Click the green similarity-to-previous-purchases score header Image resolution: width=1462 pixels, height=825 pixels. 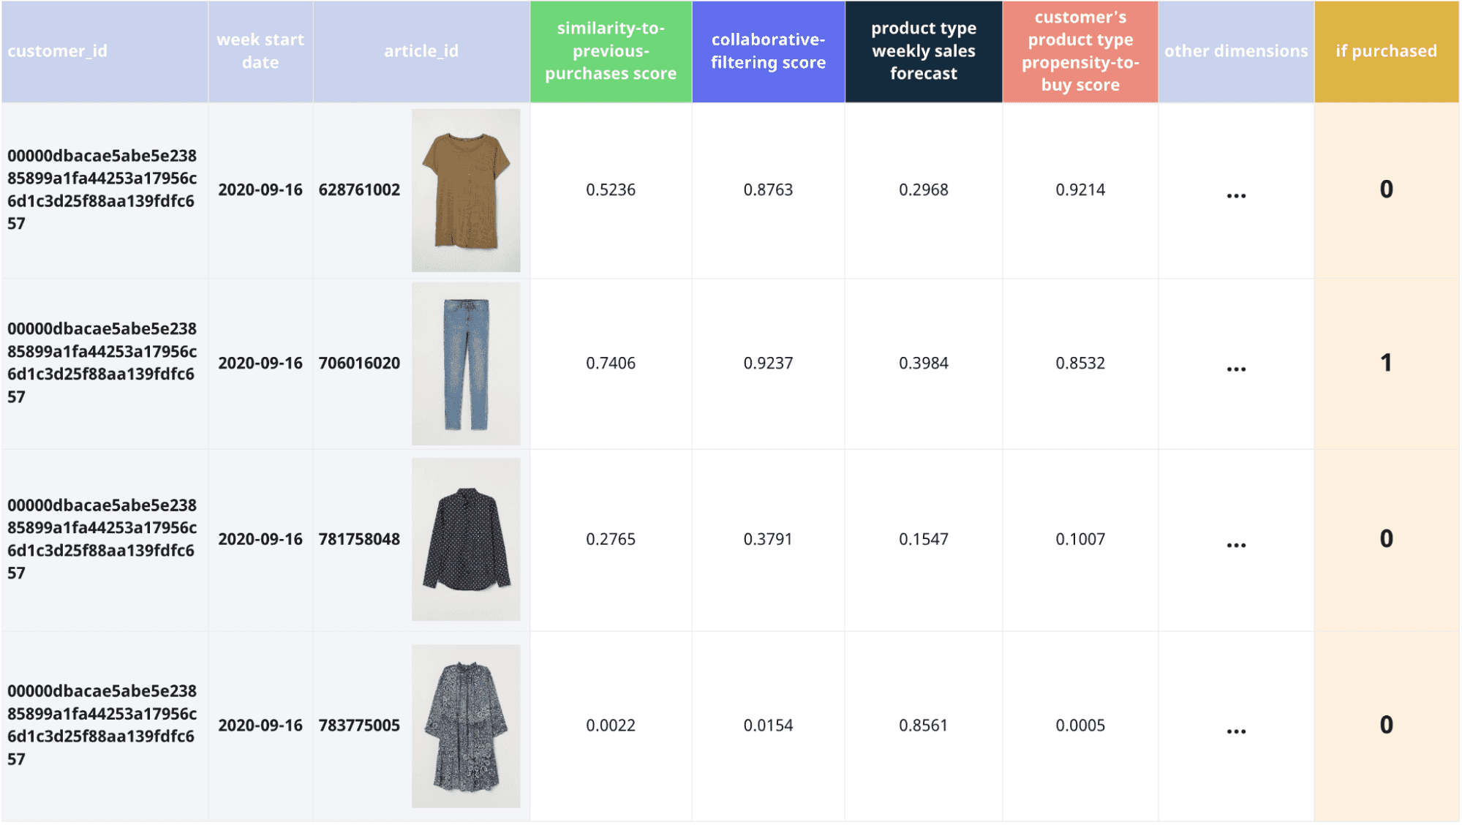pos(611,51)
